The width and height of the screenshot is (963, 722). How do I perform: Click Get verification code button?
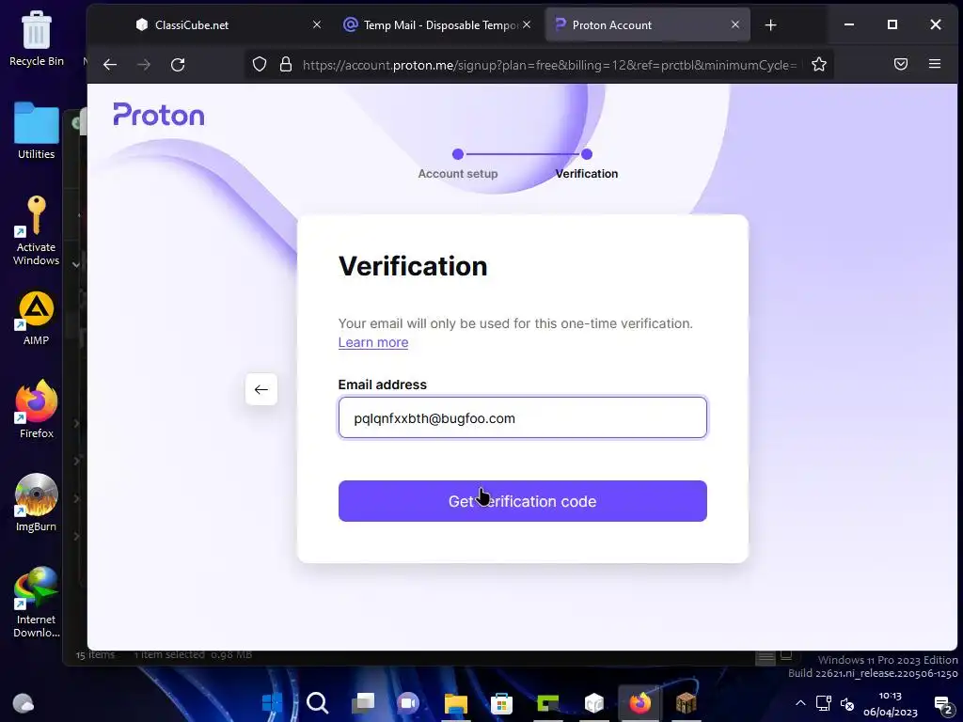[x=523, y=501]
